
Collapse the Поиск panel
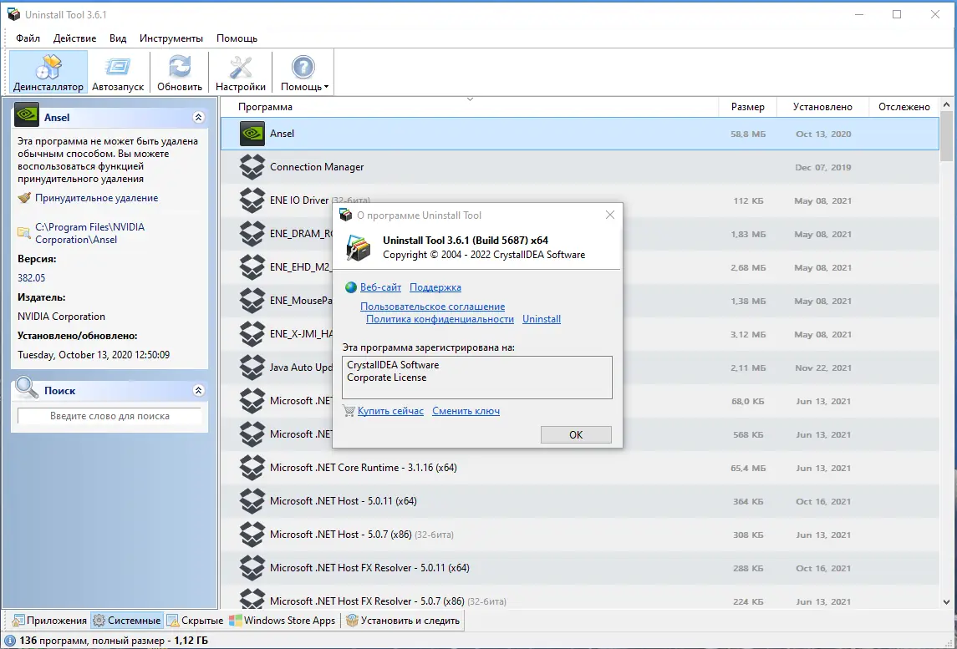(x=198, y=390)
